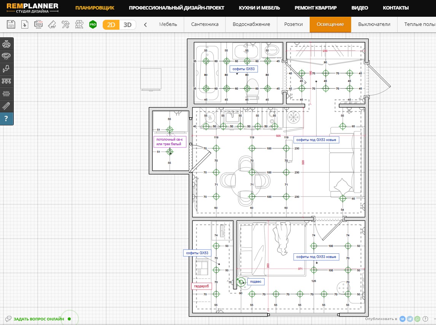This screenshot has width=436, height=325.
Task: Open КУХНИ И МЕБЕЛЬ menu item
Action: click(259, 8)
